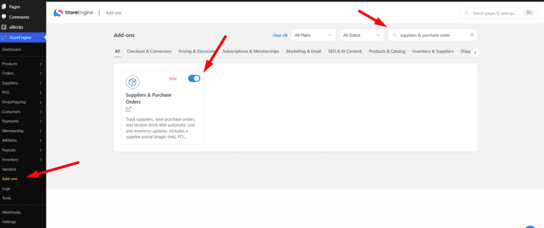Open the All Plans dropdown
Image resolution: width=544 pixels, height=228 pixels.
(313, 35)
